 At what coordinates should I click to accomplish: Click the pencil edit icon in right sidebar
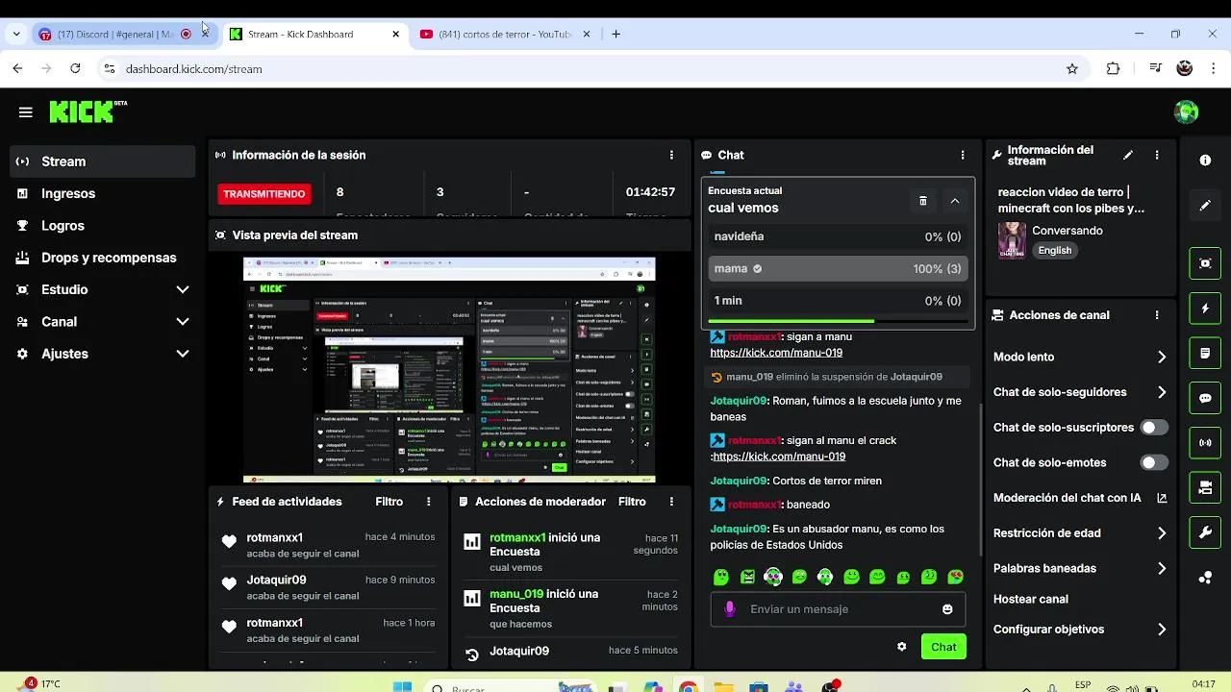click(x=1205, y=206)
